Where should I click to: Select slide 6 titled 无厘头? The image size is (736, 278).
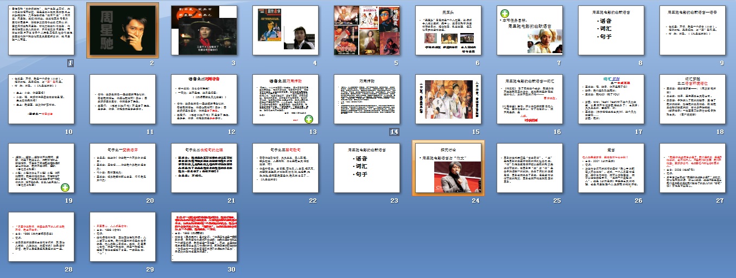click(x=449, y=30)
